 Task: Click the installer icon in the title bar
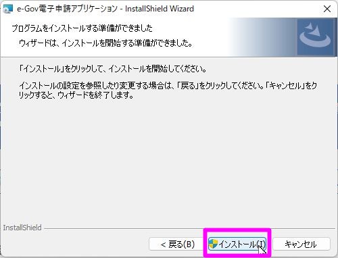(8, 9)
